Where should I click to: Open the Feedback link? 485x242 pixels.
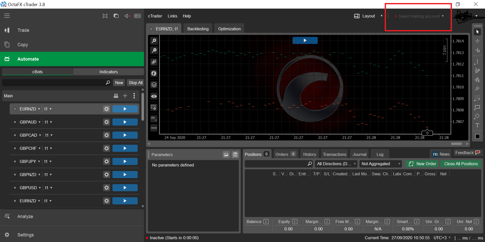pos(468,153)
